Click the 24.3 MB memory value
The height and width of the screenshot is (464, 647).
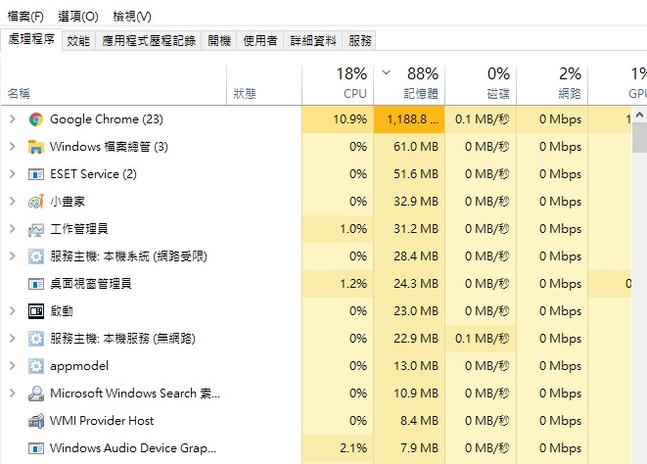click(x=416, y=284)
